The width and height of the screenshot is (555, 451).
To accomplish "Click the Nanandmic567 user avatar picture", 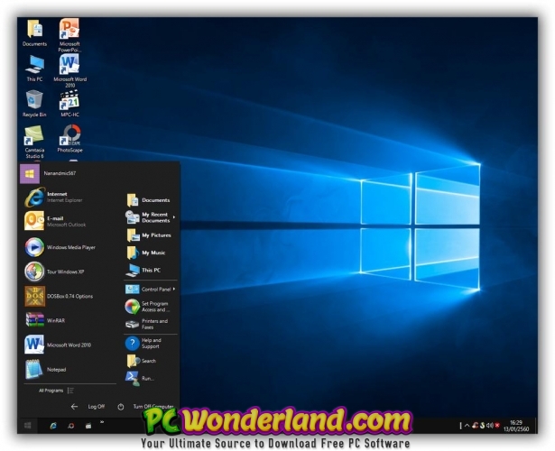I will (30, 174).
